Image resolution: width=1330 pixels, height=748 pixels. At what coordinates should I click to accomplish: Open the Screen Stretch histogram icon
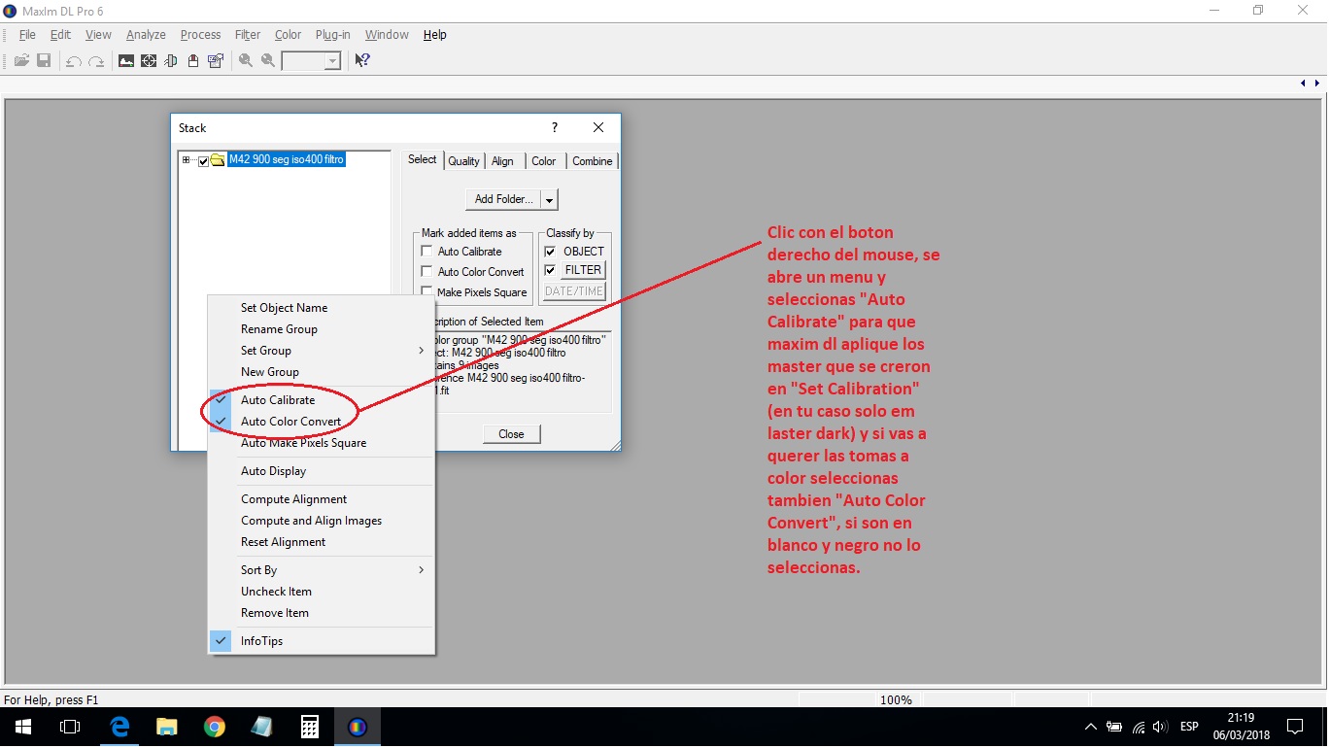coord(126,60)
